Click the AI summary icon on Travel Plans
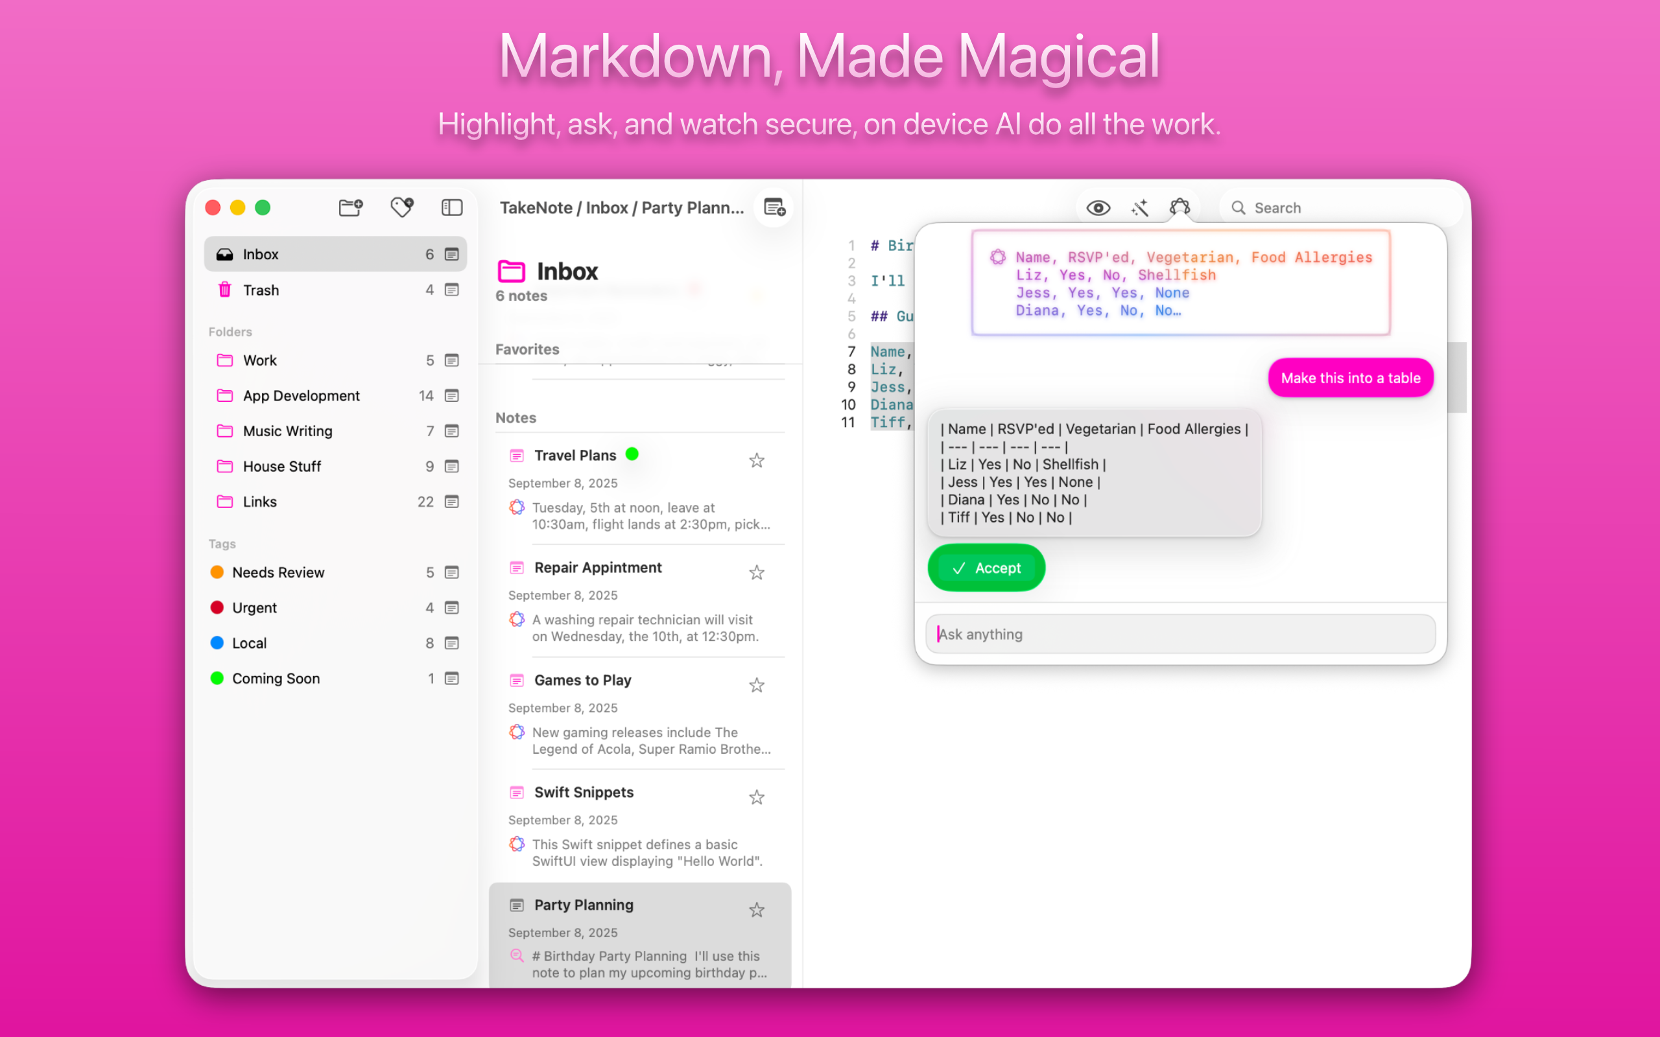Viewport: 1660px width, 1037px height. (x=517, y=507)
